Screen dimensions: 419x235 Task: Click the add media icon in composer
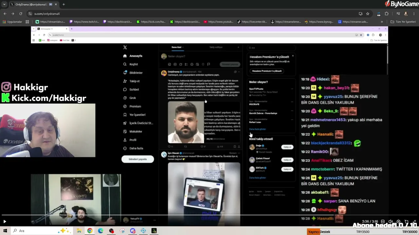[x=169, y=64]
